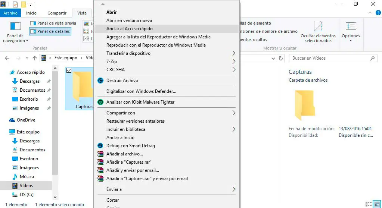The image size is (382, 208).
Task: Select Descargas under Acceso rápido
Action: coord(30,81)
